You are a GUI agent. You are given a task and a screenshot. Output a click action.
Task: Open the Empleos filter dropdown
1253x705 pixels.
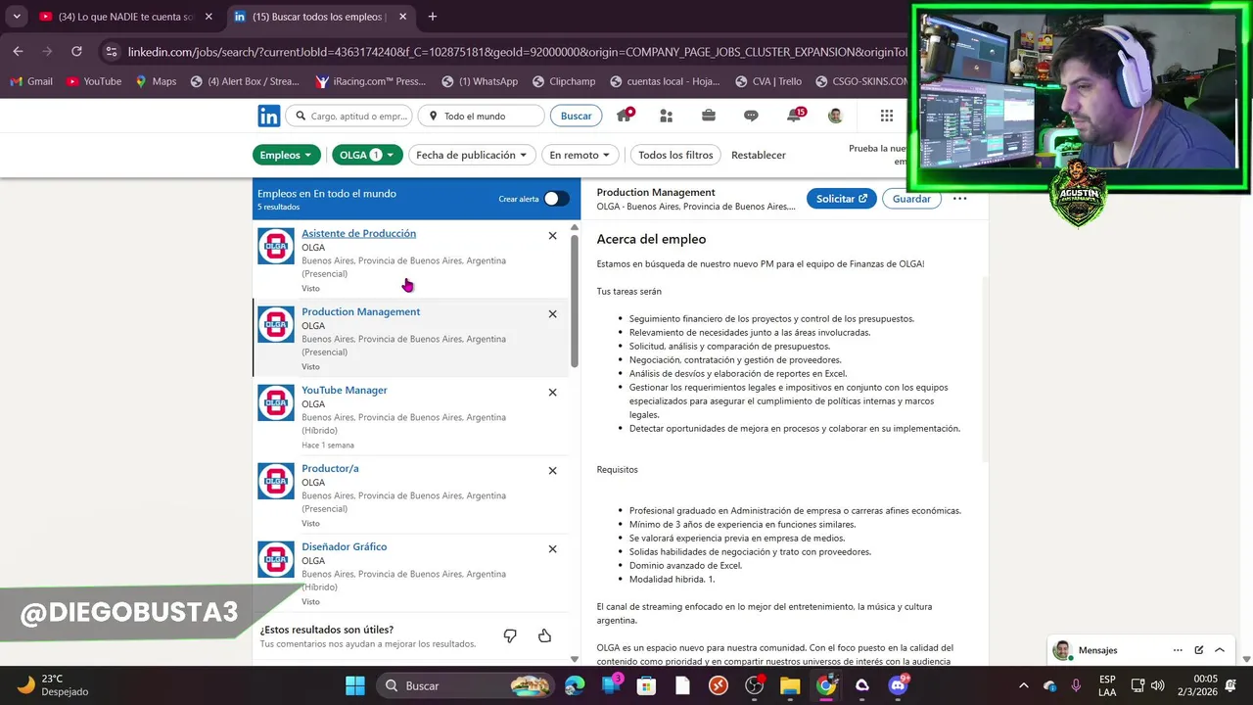tap(286, 155)
